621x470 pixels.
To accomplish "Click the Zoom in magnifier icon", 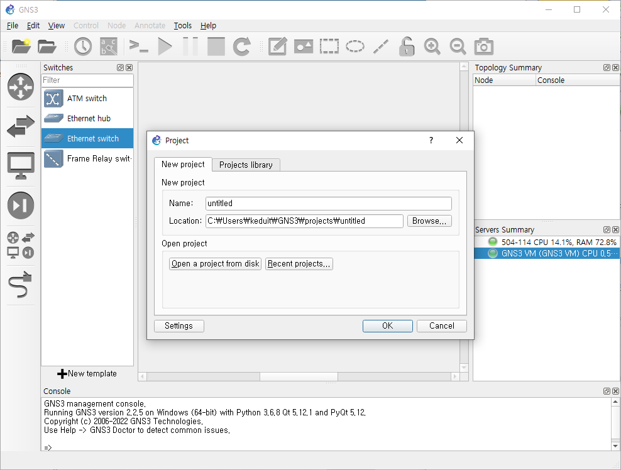I will pyautogui.click(x=432, y=46).
